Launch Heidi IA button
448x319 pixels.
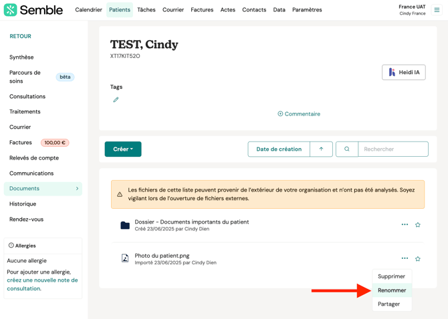[x=404, y=72]
